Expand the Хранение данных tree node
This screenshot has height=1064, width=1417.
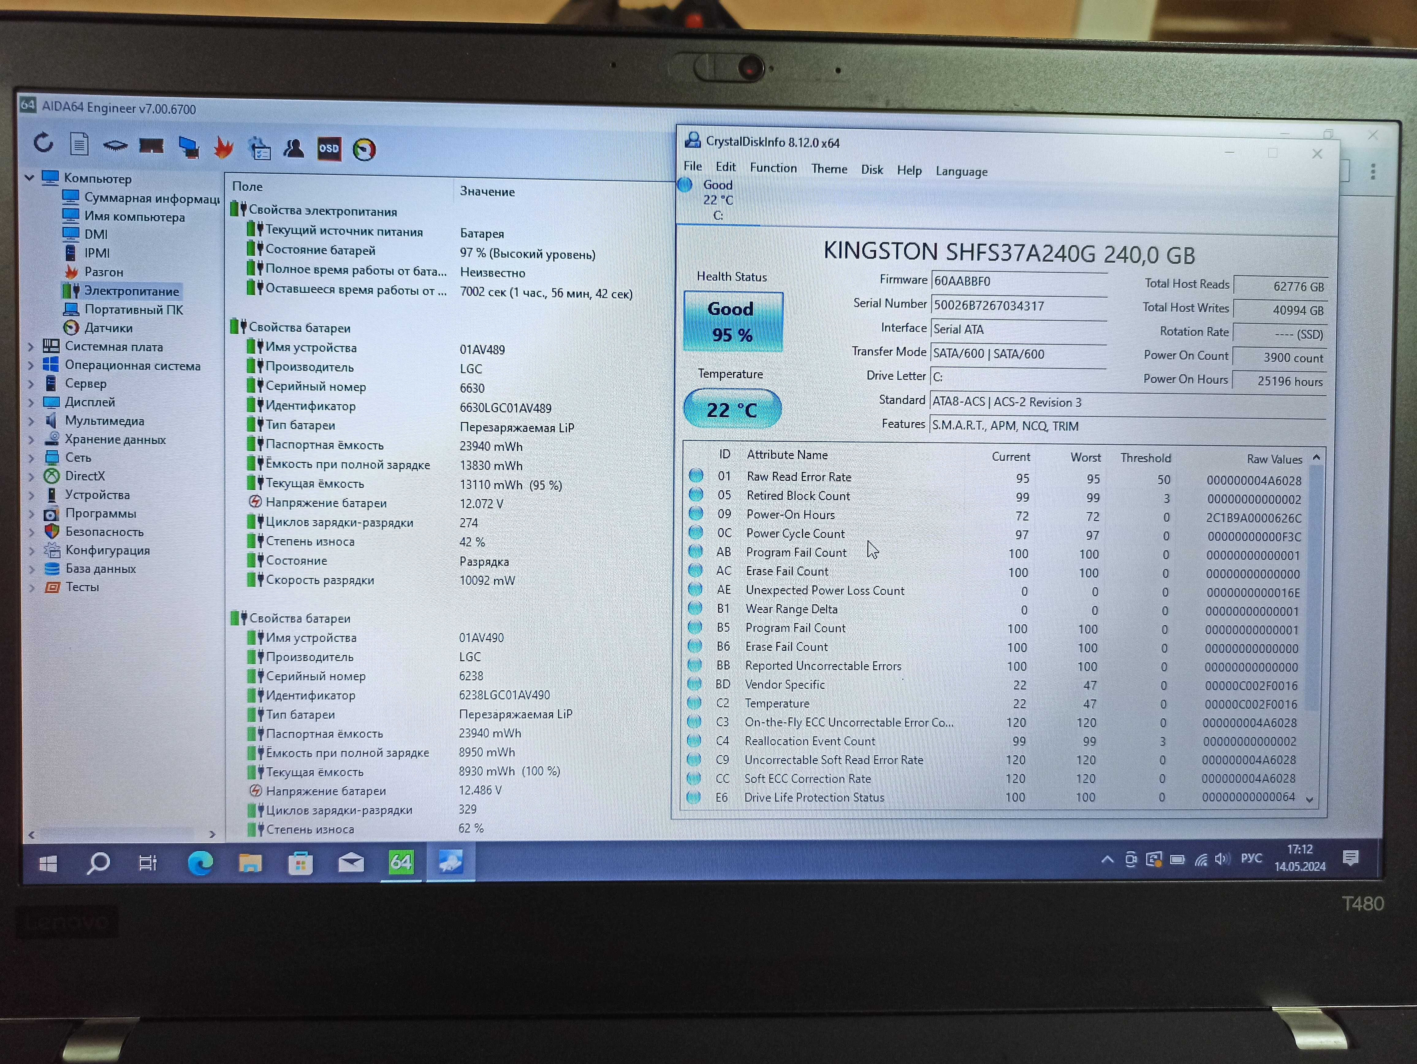tap(31, 439)
